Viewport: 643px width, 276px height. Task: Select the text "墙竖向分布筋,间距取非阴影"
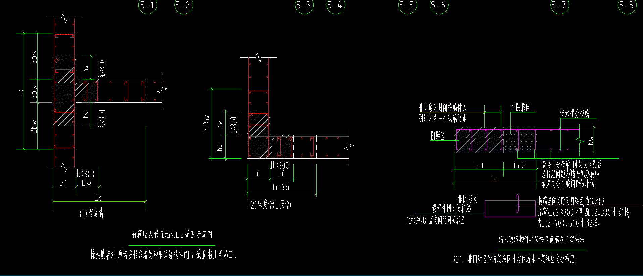(x=571, y=164)
